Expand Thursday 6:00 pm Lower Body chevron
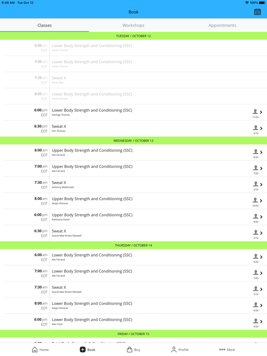267x356 pixels. tap(261, 322)
